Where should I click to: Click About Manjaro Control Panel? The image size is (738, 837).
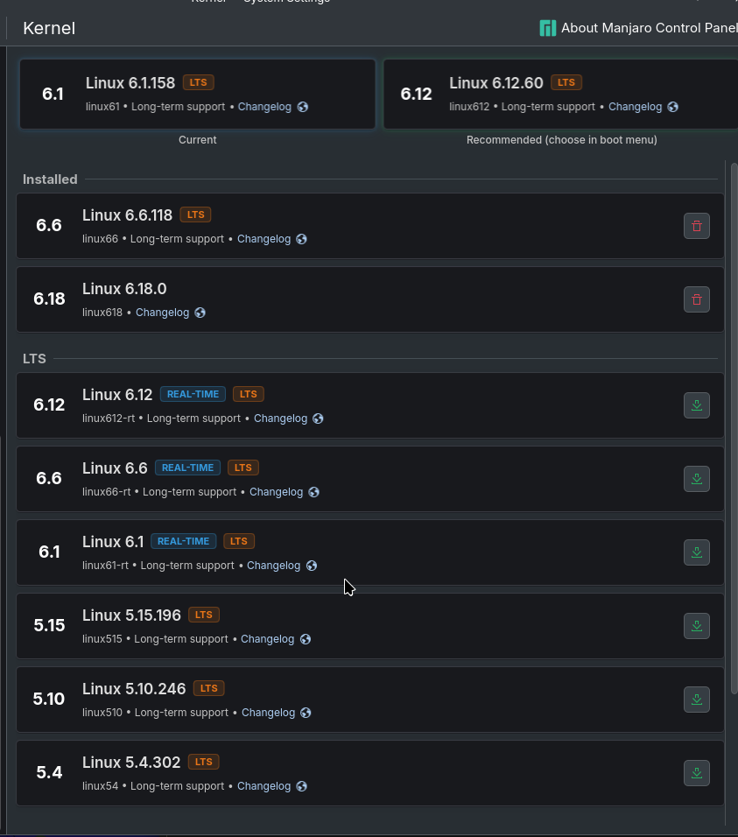pos(648,28)
